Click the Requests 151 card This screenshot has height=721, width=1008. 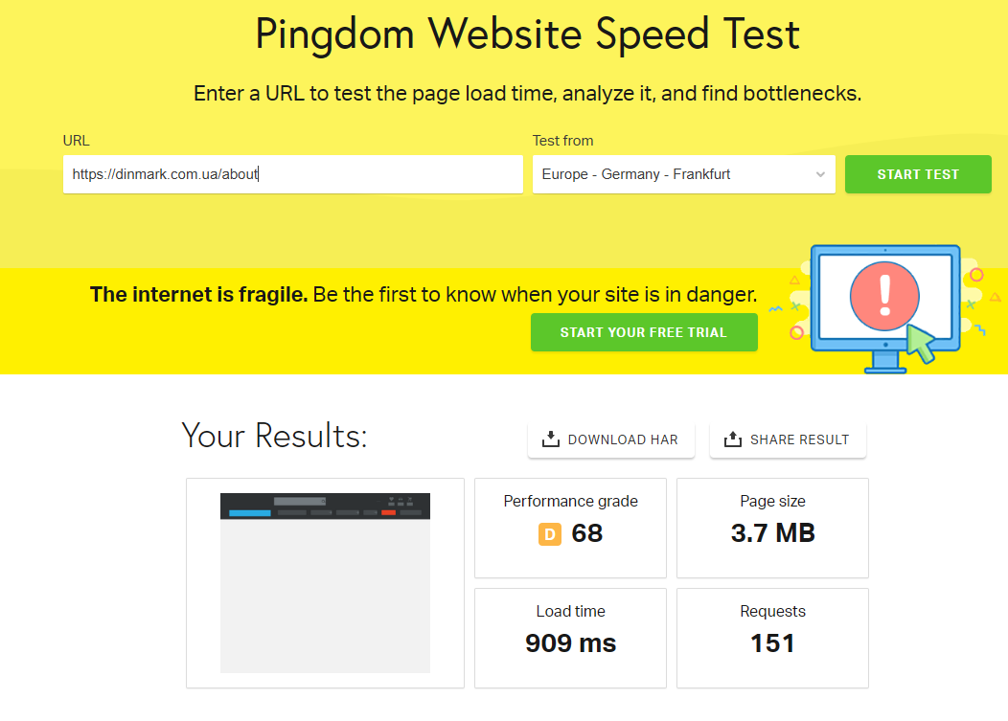point(772,637)
